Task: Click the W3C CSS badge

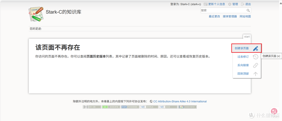Action: pos(168,107)
